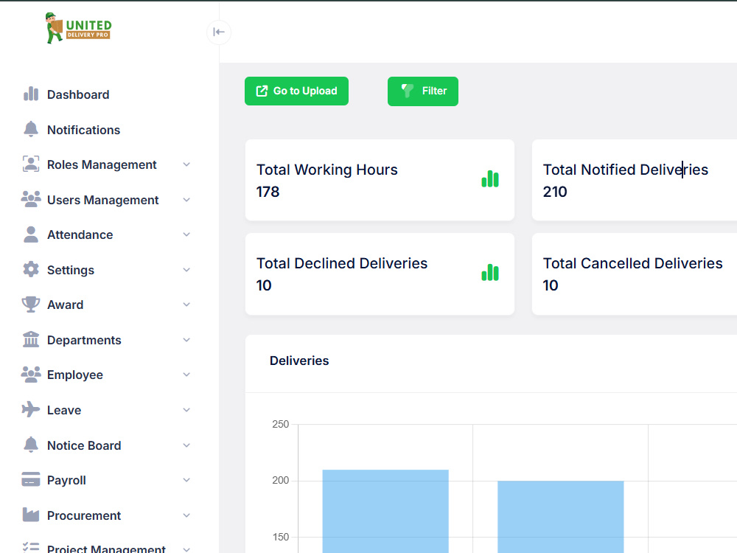Viewport: 737px width, 553px height.
Task: Click the Leave airplane icon
Action: 31,409
